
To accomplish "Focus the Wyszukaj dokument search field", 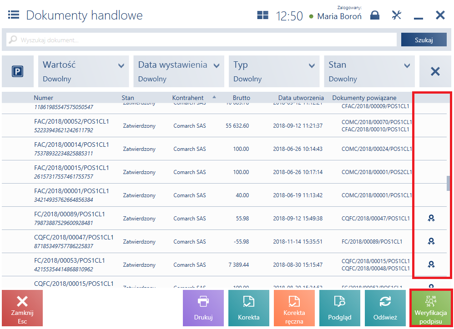I will (202, 40).
